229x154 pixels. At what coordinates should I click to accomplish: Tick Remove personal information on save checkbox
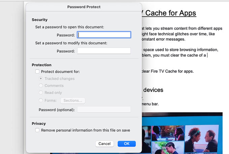(x=37, y=130)
